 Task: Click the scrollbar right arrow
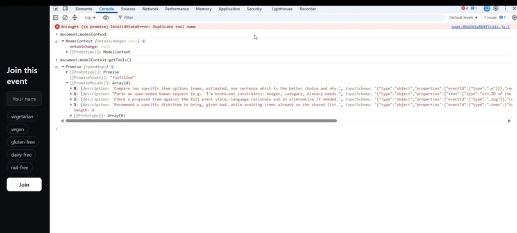(x=509, y=121)
